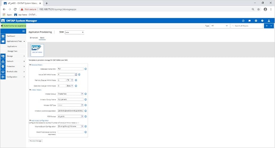Show info for Initiator Group Name

86,100
